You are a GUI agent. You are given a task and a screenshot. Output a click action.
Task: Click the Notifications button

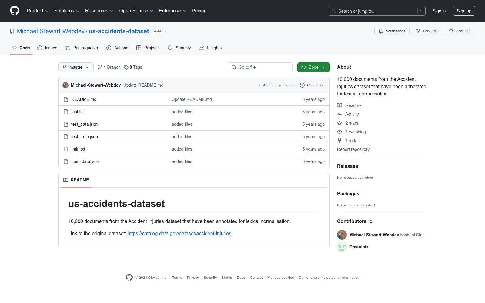pos(392,31)
